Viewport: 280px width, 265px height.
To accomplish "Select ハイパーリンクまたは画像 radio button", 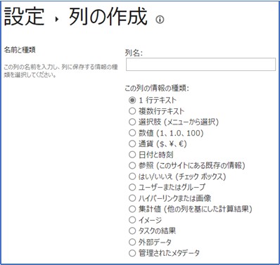I will point(132,198).
